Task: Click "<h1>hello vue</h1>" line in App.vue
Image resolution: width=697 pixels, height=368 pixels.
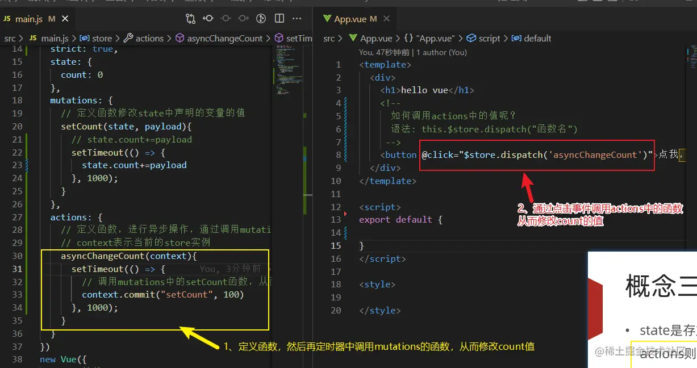Action: point(427,90)
